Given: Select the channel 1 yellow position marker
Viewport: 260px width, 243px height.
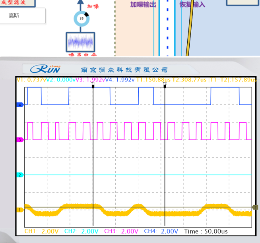Looking at the screenshot, I should point(20,210).
